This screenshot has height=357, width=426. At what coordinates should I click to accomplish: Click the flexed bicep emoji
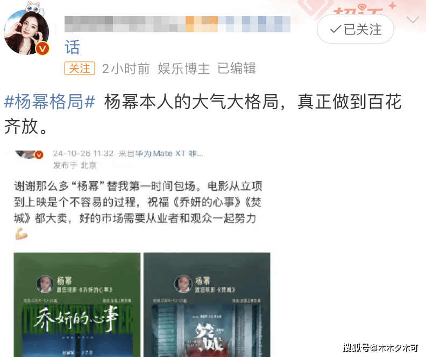click(x=21, y=234)
